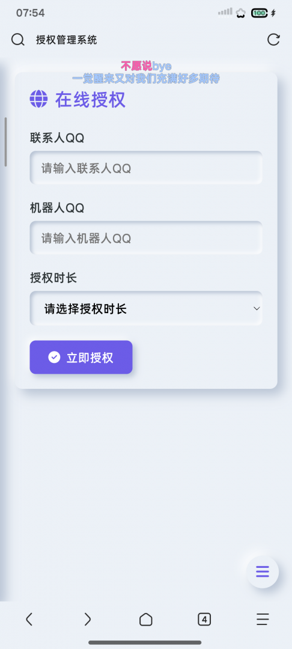
Task: Reload the page with the refresh icon
Action: click(x=273, y=40)
